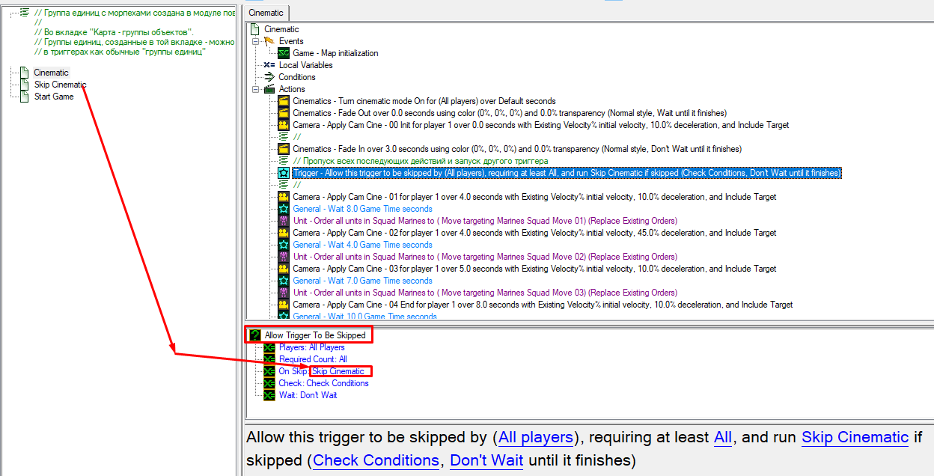Select the Wait: Don't Wait parameter
Screen dimensions: 934x476
[x=308, y=395]
